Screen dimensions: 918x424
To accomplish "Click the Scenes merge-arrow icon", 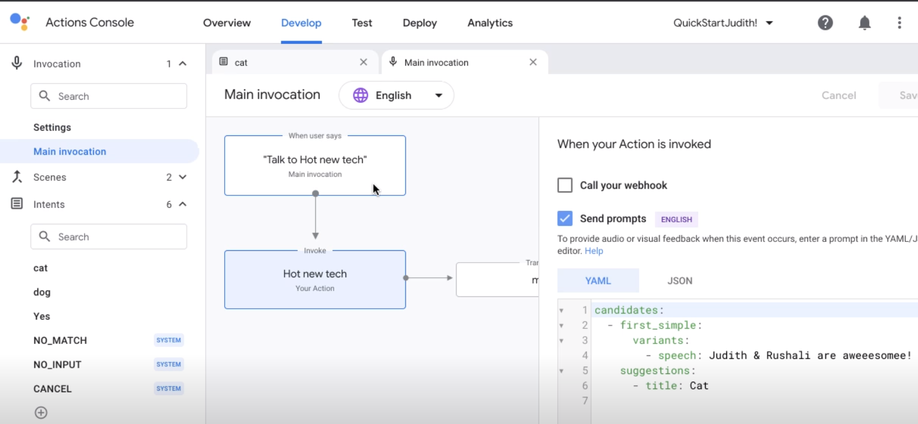I will pyautogui.click(x=17, y=177).
